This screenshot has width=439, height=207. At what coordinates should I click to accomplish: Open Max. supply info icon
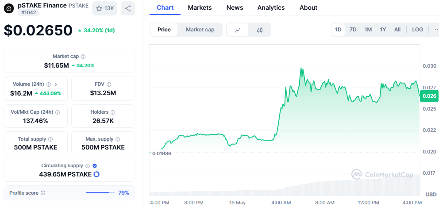118,139
